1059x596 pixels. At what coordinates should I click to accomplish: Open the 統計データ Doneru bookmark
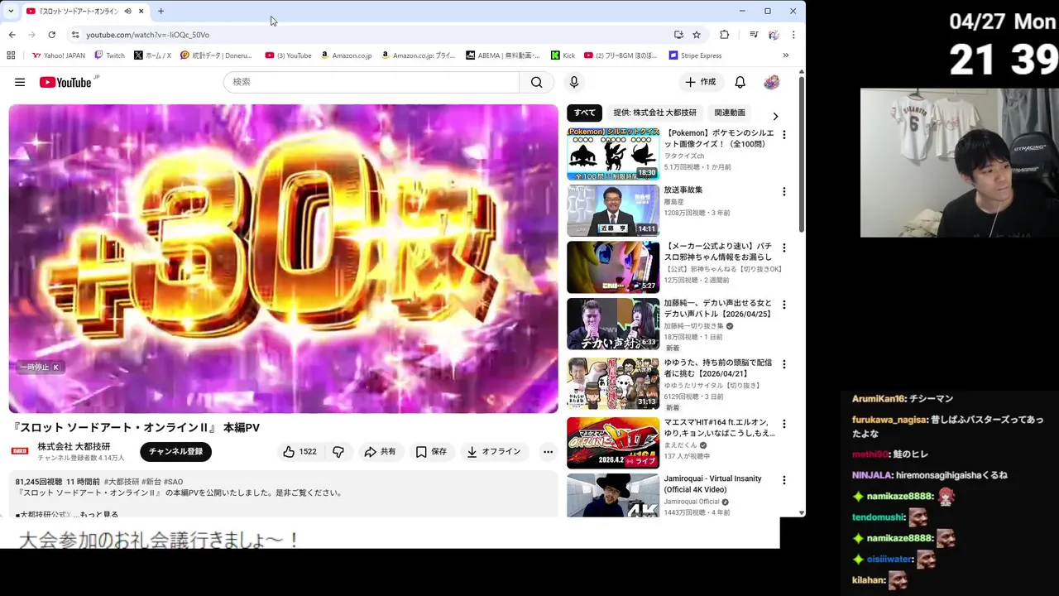coord(217,55)
